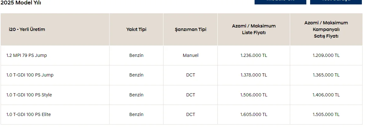Choose the "1.0 T-GDI 100 PS Elite" row

pyautogui.click(x=29, y=114)
